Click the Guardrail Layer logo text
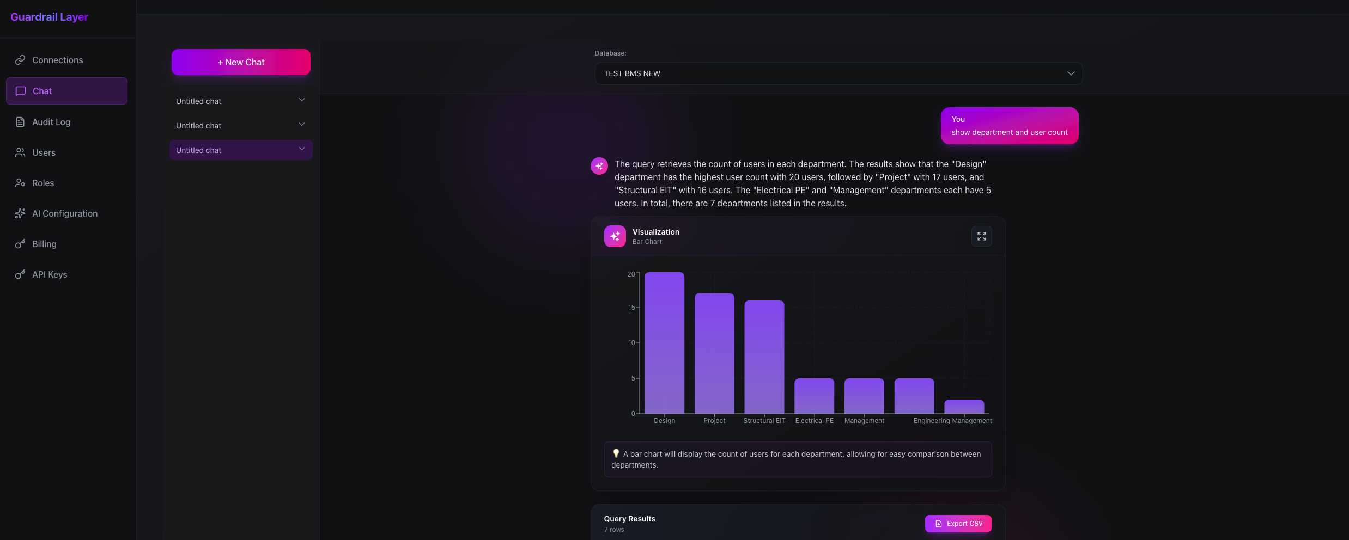This screenshot has width=1349, height=540. tap(49, 17)
